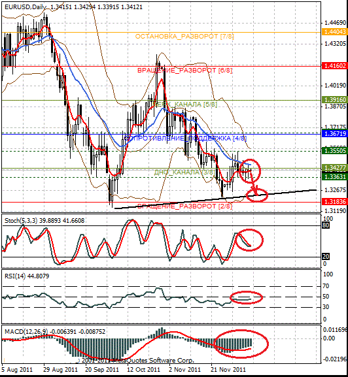This screenshot has width=348, height=377.
Task: Click the СОПРОТИВЛЕНИЕ_ПОДДЕРЖКА [4/8] label
Action: pyautogui.click(x=185, y=139)
